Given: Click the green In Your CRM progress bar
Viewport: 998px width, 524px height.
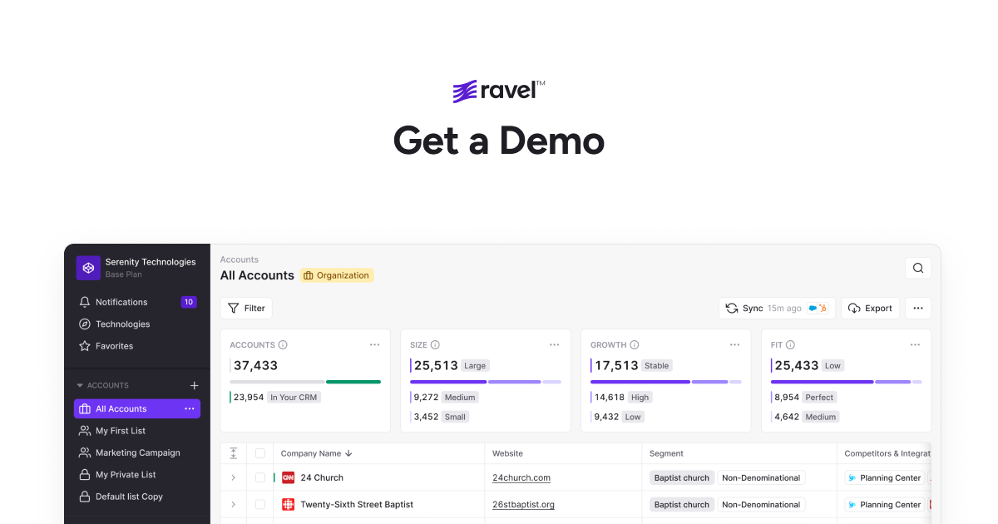Looking at the screenshot, I should pos(353,381).
